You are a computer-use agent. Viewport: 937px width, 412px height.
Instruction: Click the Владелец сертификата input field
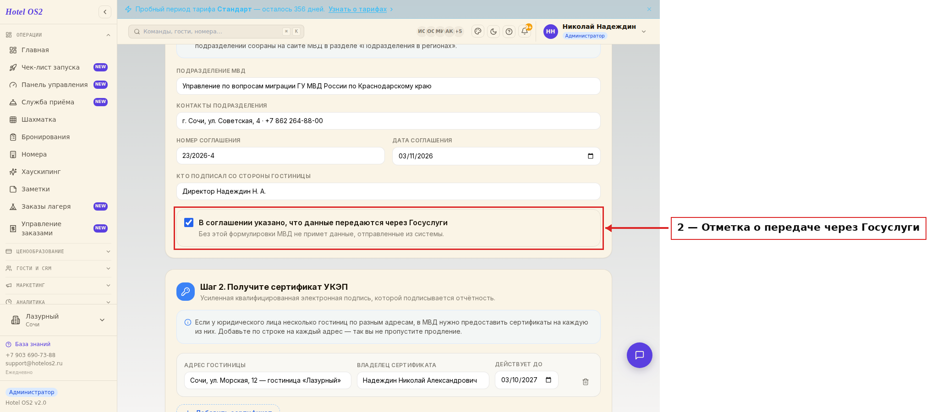tap(423, 380)
